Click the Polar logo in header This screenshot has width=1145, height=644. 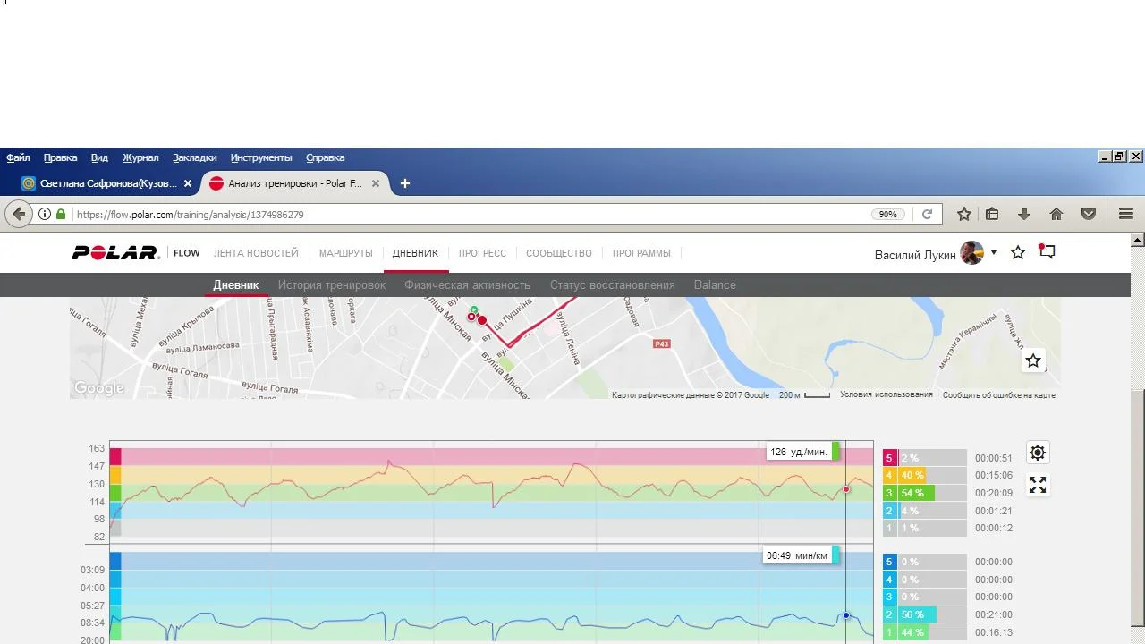115,253
